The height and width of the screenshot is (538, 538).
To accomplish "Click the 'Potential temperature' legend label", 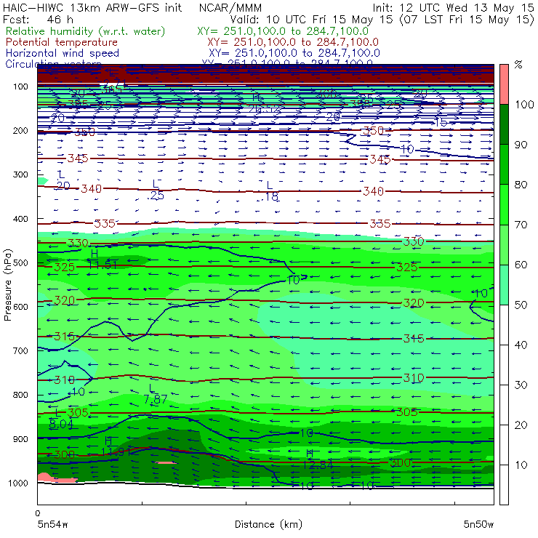I will pyautogui.click(x=62, y=42).
